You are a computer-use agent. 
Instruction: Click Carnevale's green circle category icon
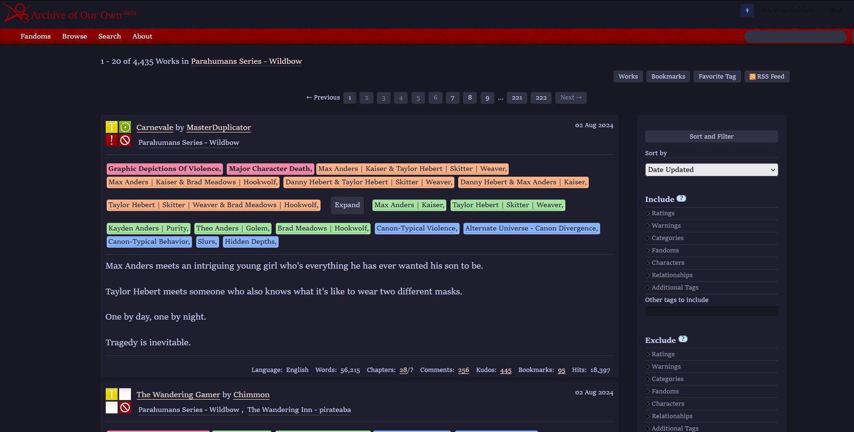[125, 127]
